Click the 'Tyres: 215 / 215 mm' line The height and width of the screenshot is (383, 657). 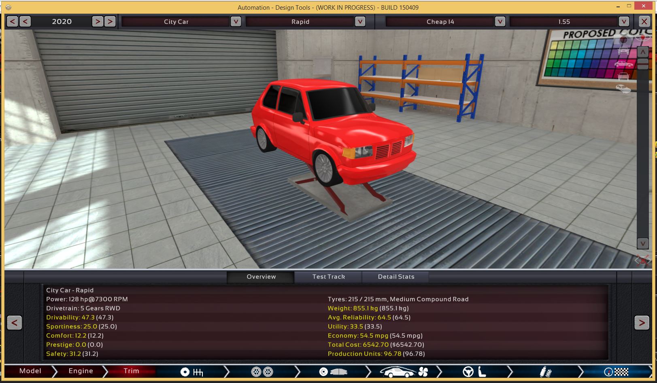coord(398,299)
